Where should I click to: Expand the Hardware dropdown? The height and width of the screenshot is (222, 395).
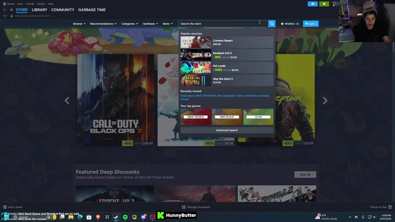[150, 24]
